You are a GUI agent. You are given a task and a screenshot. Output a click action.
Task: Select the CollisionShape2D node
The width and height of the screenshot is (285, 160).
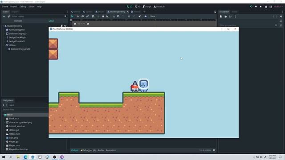tap(18, 34)
